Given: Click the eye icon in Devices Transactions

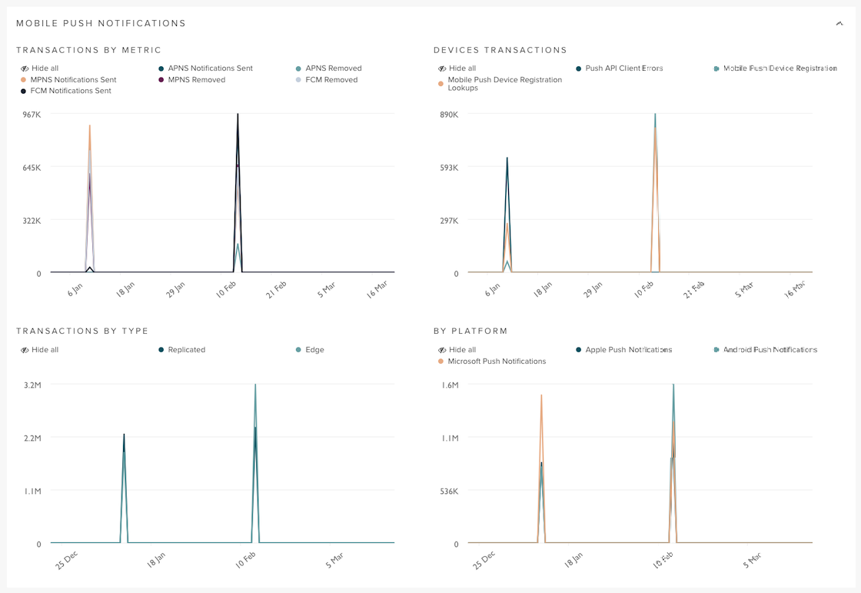Looking at the screenshot, I should coord(442,68).
